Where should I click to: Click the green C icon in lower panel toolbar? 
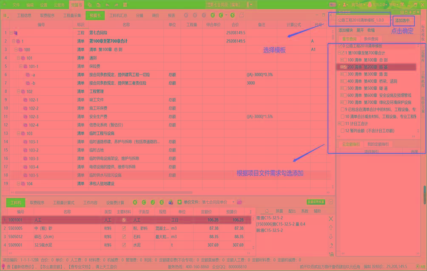(144, 202)
